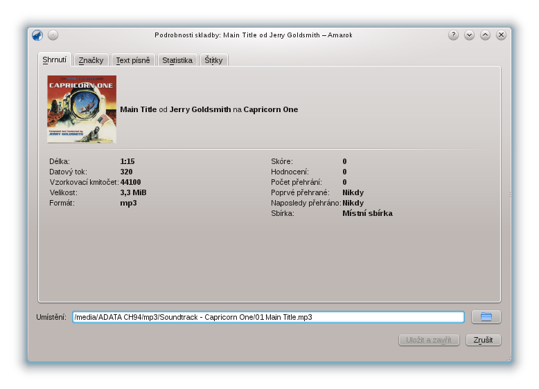Click the Počet přehrání value 0
Viewport: 539px width, 389px height.
[x=344, y=182]
